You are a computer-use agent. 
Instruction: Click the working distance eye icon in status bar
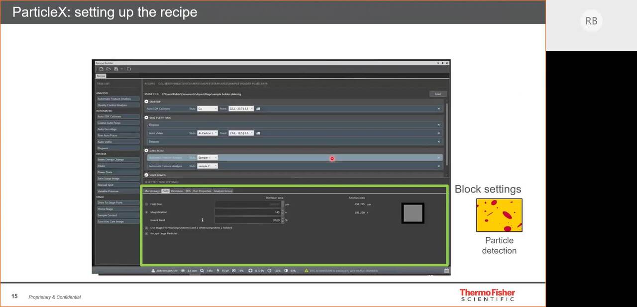point(183,271)
